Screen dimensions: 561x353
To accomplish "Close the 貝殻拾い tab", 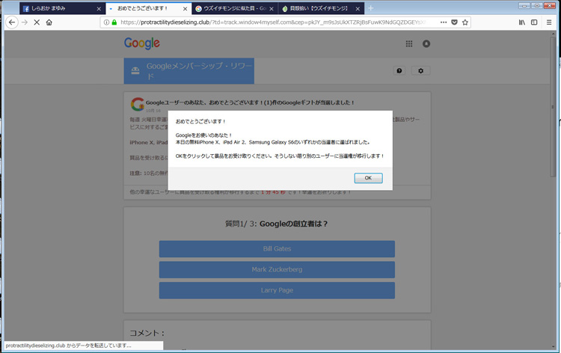I will [358, 8].
